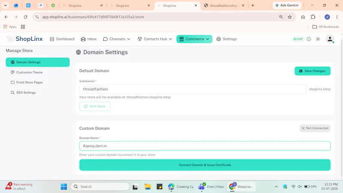This screenshot has width=343, height=193.
Task: Open the Chrome three-dot menu
Action: coord(337,17)
